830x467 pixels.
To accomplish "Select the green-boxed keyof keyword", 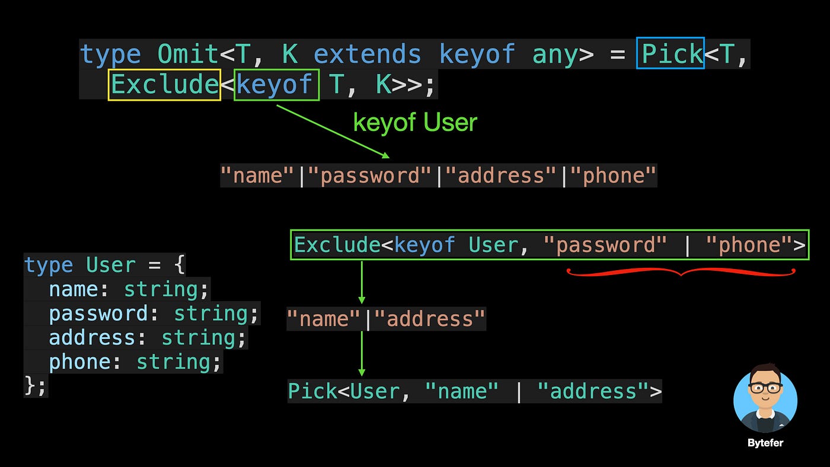I will [276, 85].
